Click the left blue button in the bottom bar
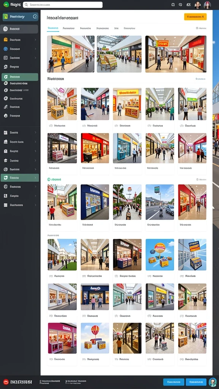 pos(173,382)
